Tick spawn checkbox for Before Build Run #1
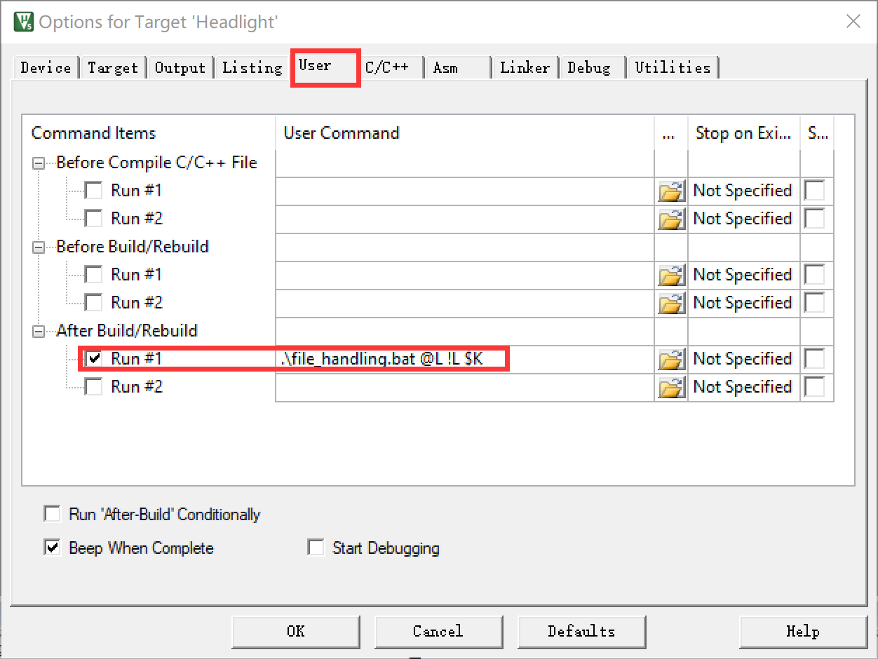The width and height of the screenshot is (878, 659). click(x=815, y=275)
